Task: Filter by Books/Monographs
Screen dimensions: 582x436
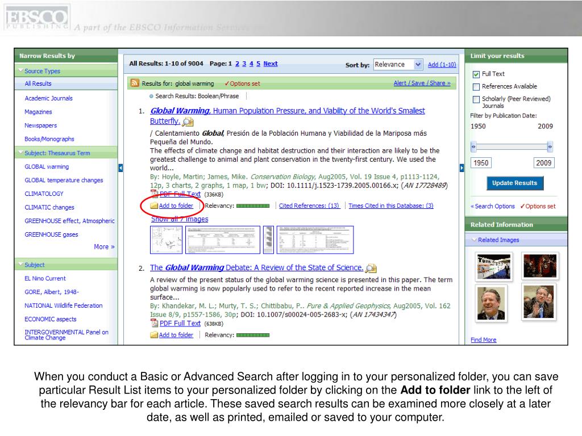Action: [49, 139]
